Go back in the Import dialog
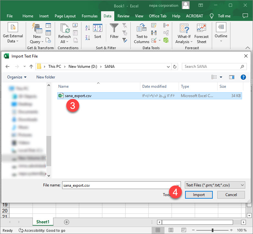Viewport: 253px width, 234px height. (x=7, y=67)
